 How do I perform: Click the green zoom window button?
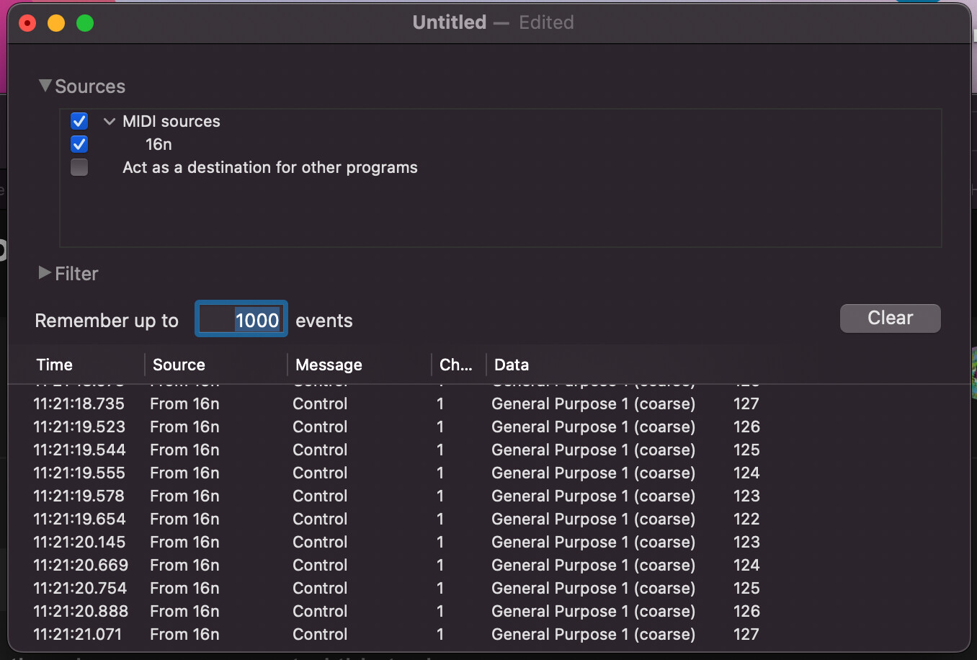pyautogui.click(x=85, y=23)
